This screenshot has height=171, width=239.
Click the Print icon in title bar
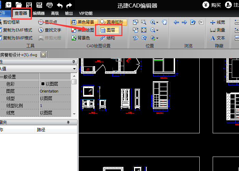point(50,5)
